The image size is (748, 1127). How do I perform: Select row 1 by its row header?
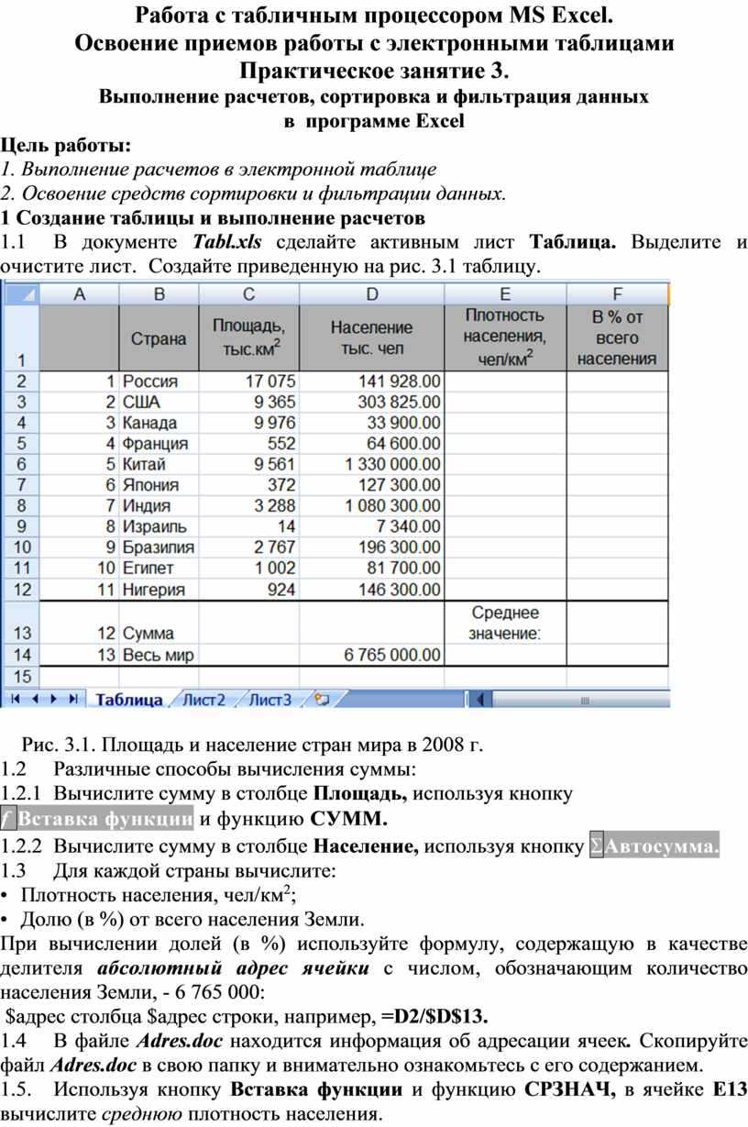20,337
